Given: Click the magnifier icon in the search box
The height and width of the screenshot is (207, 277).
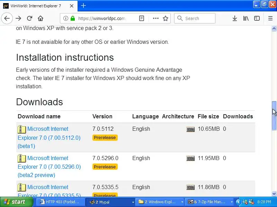Looking at the screenshot, I should (x=180, y=18).
